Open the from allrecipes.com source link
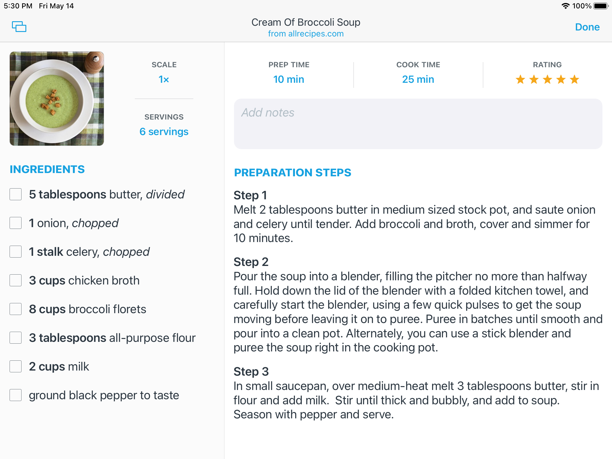This screenshot has height=459, width=612. [306, 34]
